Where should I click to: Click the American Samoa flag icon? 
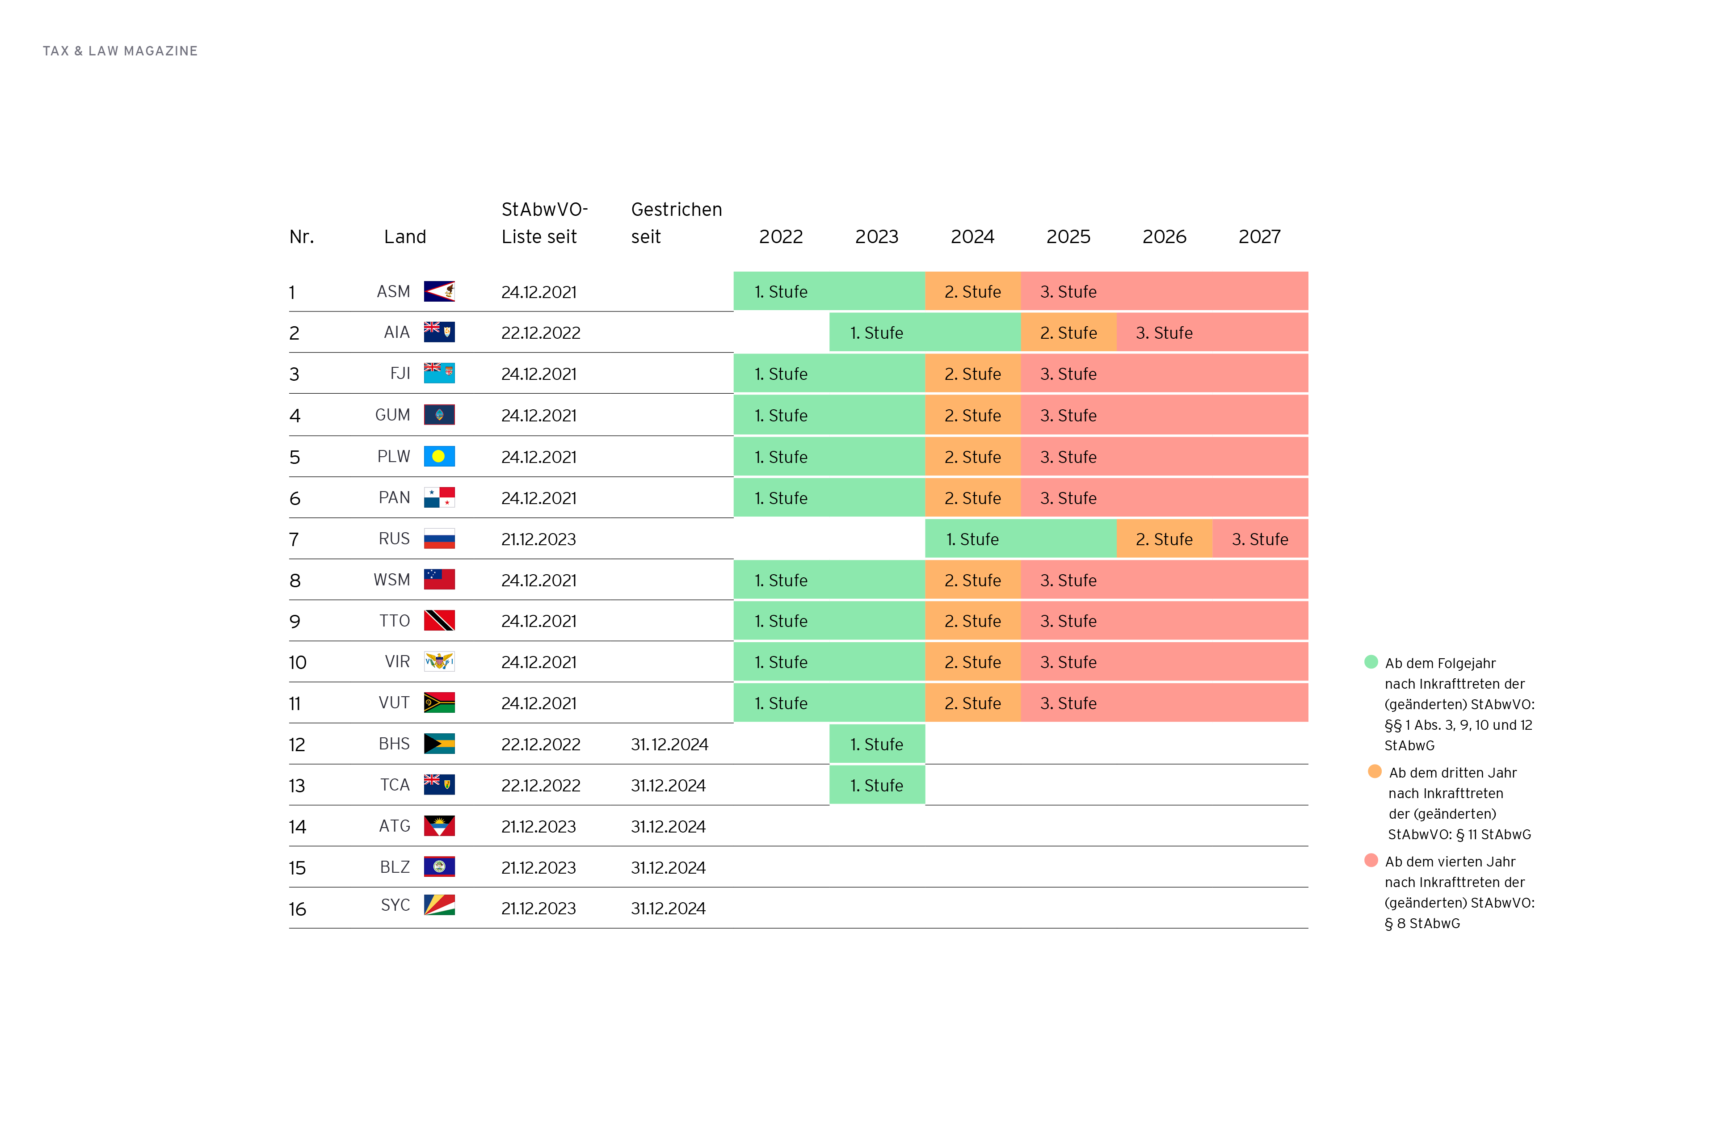439,291
